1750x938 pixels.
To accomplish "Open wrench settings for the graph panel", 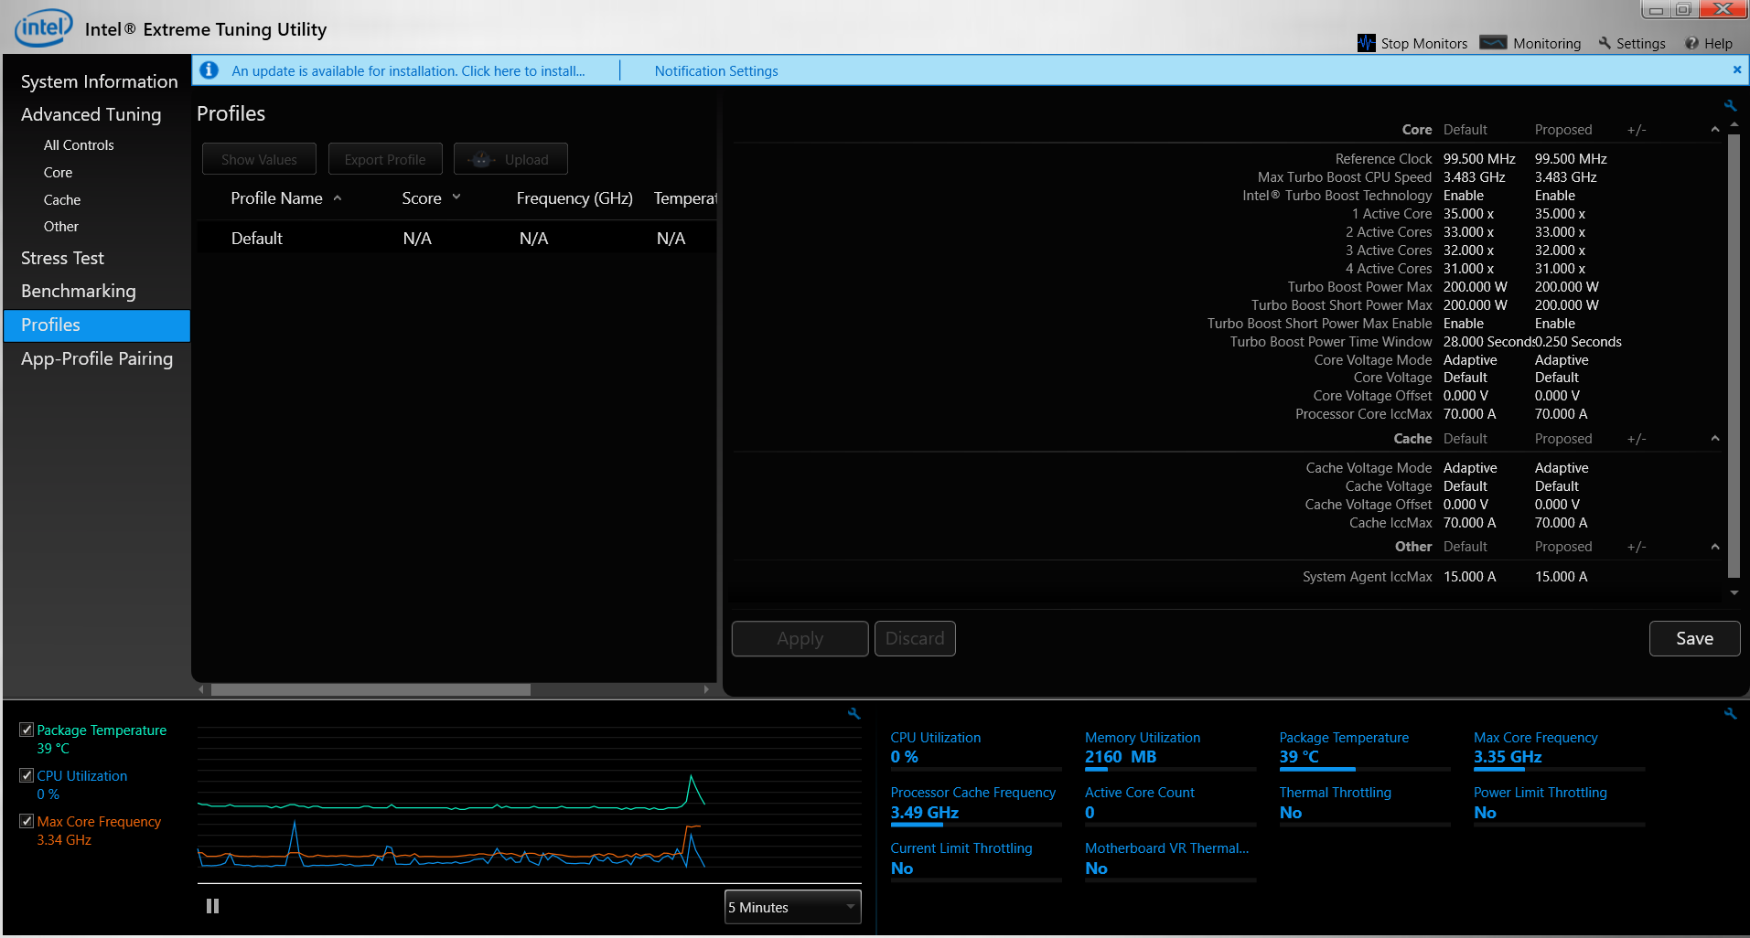I will tap(854, 714).
